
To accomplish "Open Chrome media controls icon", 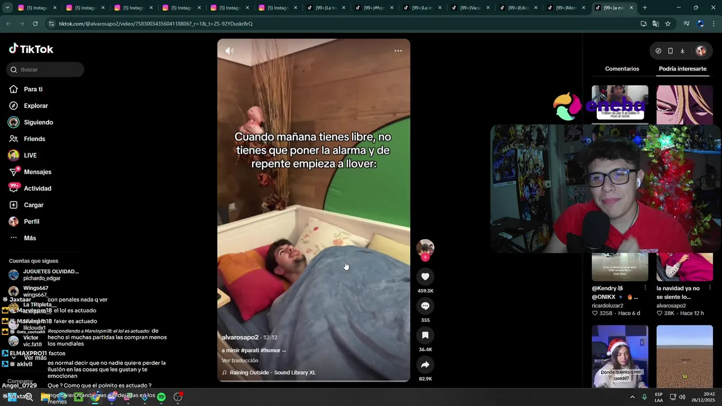I will pyautogui.click(x=686, y=24).
